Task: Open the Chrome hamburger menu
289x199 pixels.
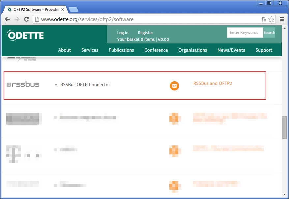Action: point(282,19)
